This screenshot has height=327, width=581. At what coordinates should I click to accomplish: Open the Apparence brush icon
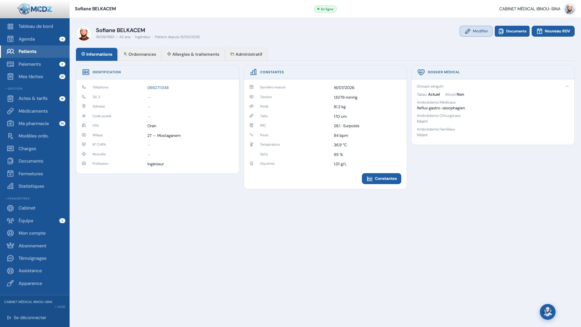[10, 283]
